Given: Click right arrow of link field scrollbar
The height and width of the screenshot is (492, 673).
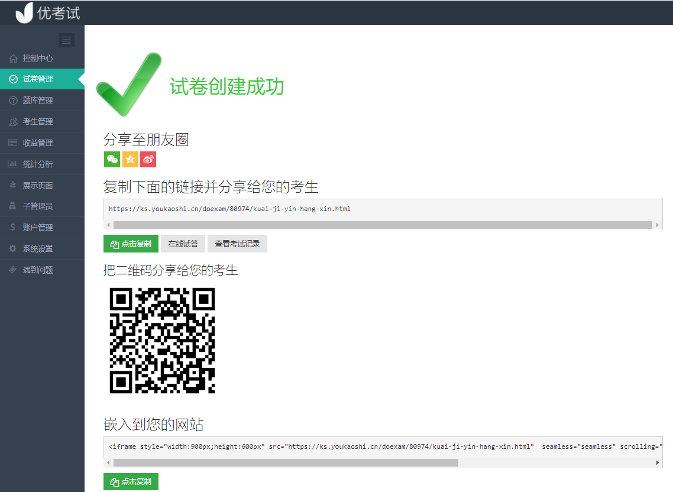Looking at the screenshot, I should coord(657,225).
